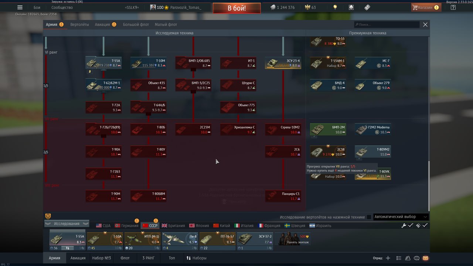The image size is (473, 266).
Task: Select the Стрела-10М2 vehicle
Action: tap(283, 129)
